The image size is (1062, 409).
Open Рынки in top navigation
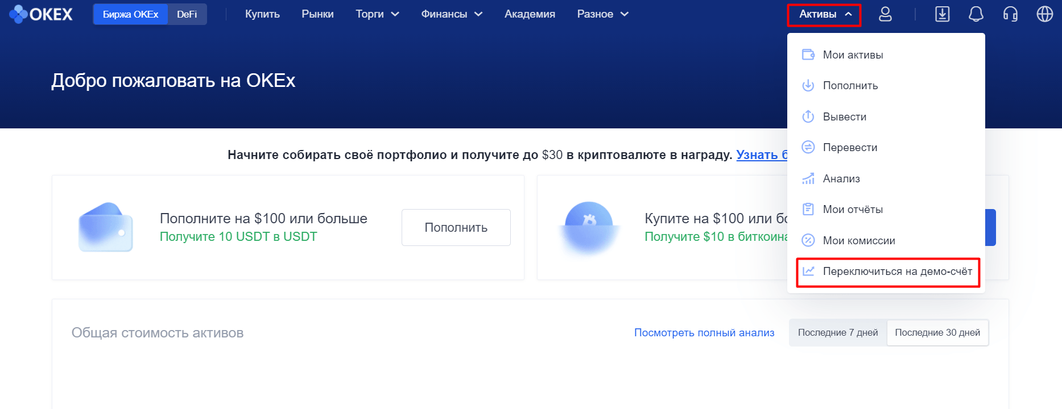pyautogui.click(x=317, y=14)
